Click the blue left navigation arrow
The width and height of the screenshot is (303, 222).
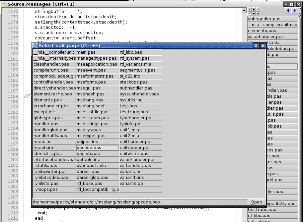point(287,11)
